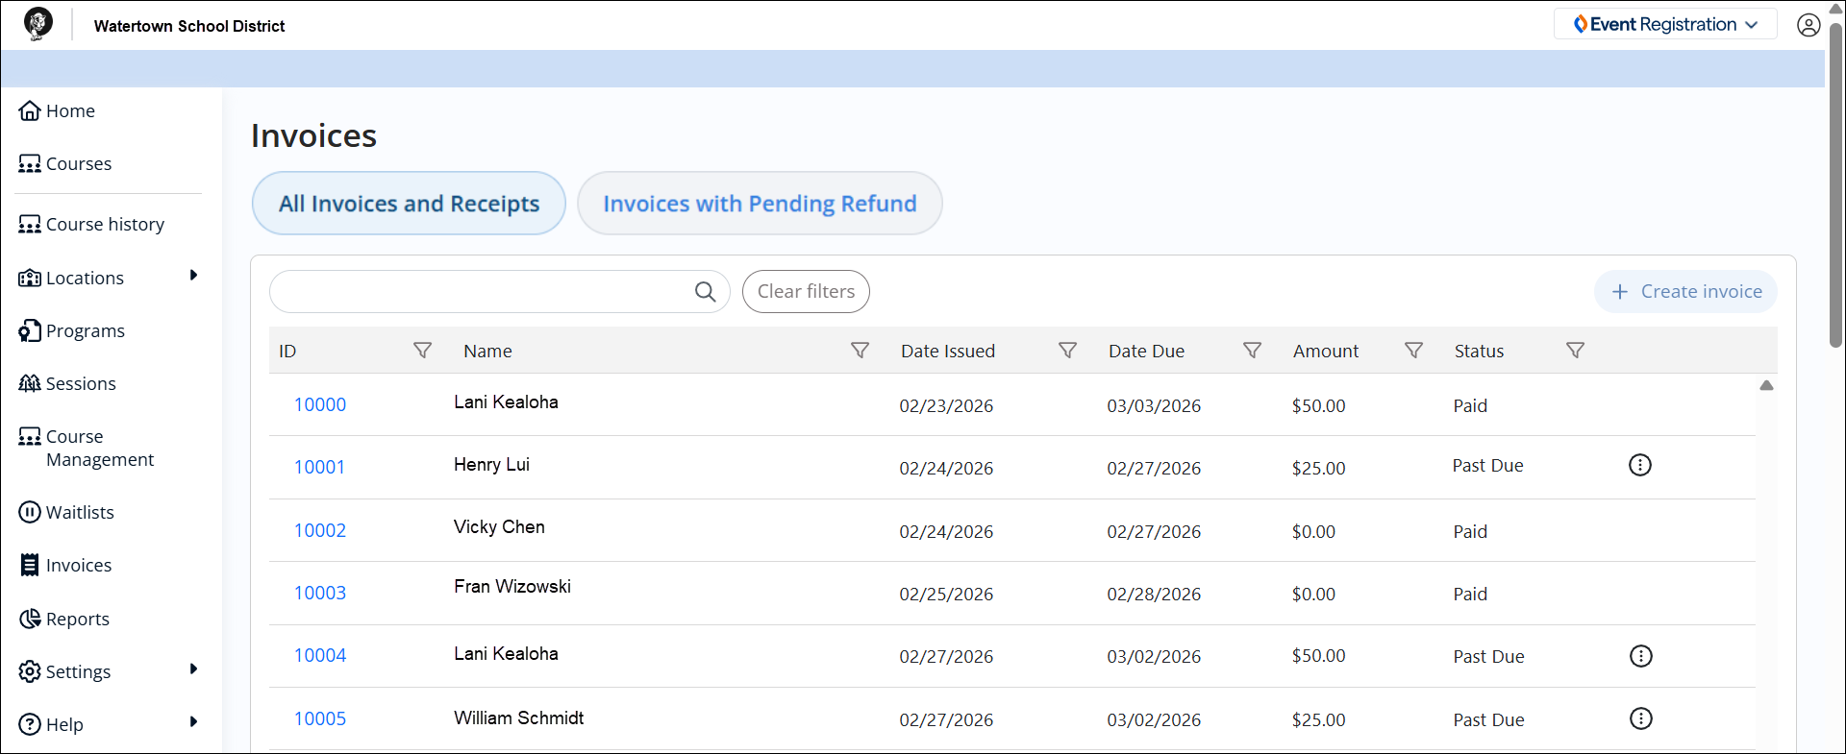Image resolution: width=1846 pixels, height=754 pixels.
Task: Open the Event Registration dropdown
Action: coord(1665,24)
